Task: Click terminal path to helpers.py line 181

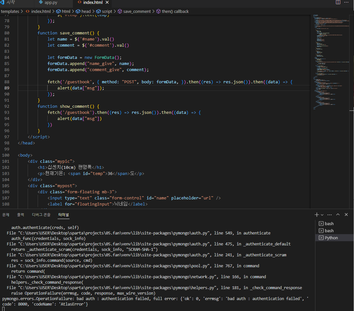Action: coord(154,288)
